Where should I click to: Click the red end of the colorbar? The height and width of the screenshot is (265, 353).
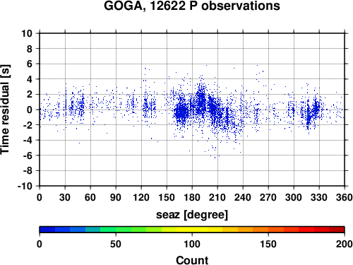pos(337,230)
